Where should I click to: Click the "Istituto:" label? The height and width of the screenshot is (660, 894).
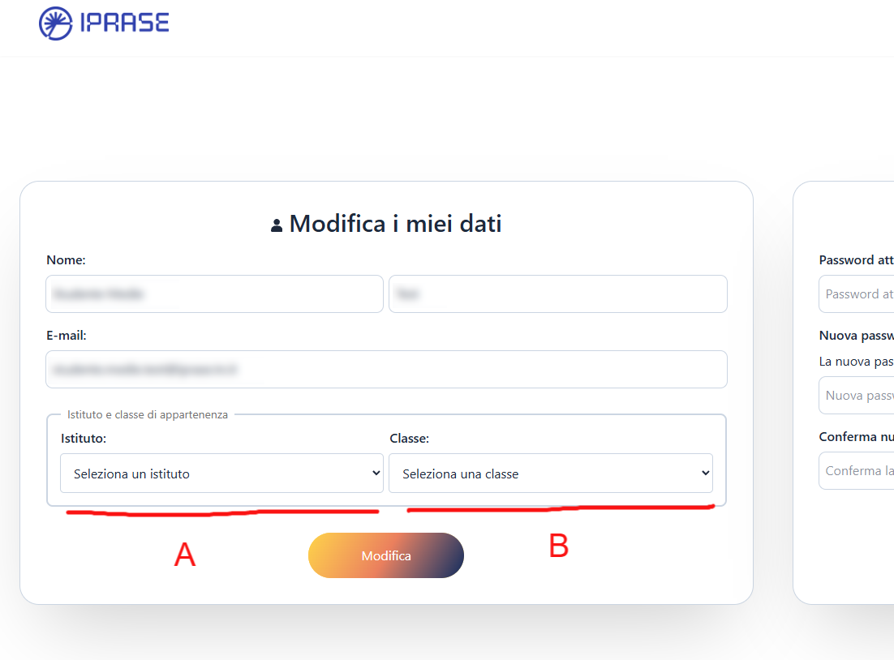tap(84, 439)
